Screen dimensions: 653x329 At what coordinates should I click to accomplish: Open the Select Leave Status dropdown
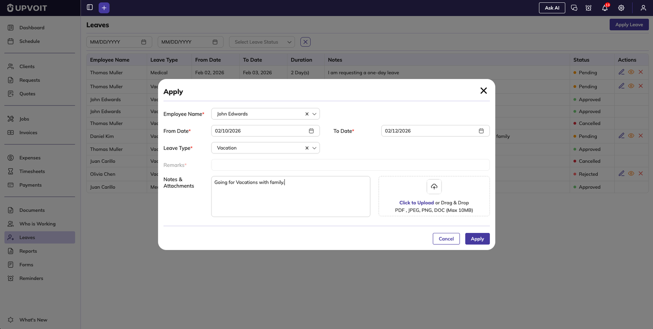262,42
